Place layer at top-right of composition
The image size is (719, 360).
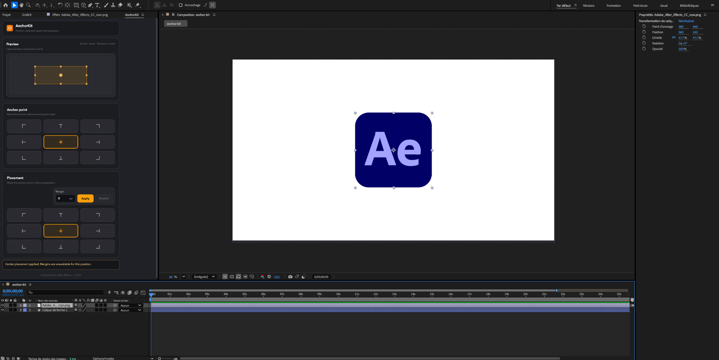click(x=98, y=215)
